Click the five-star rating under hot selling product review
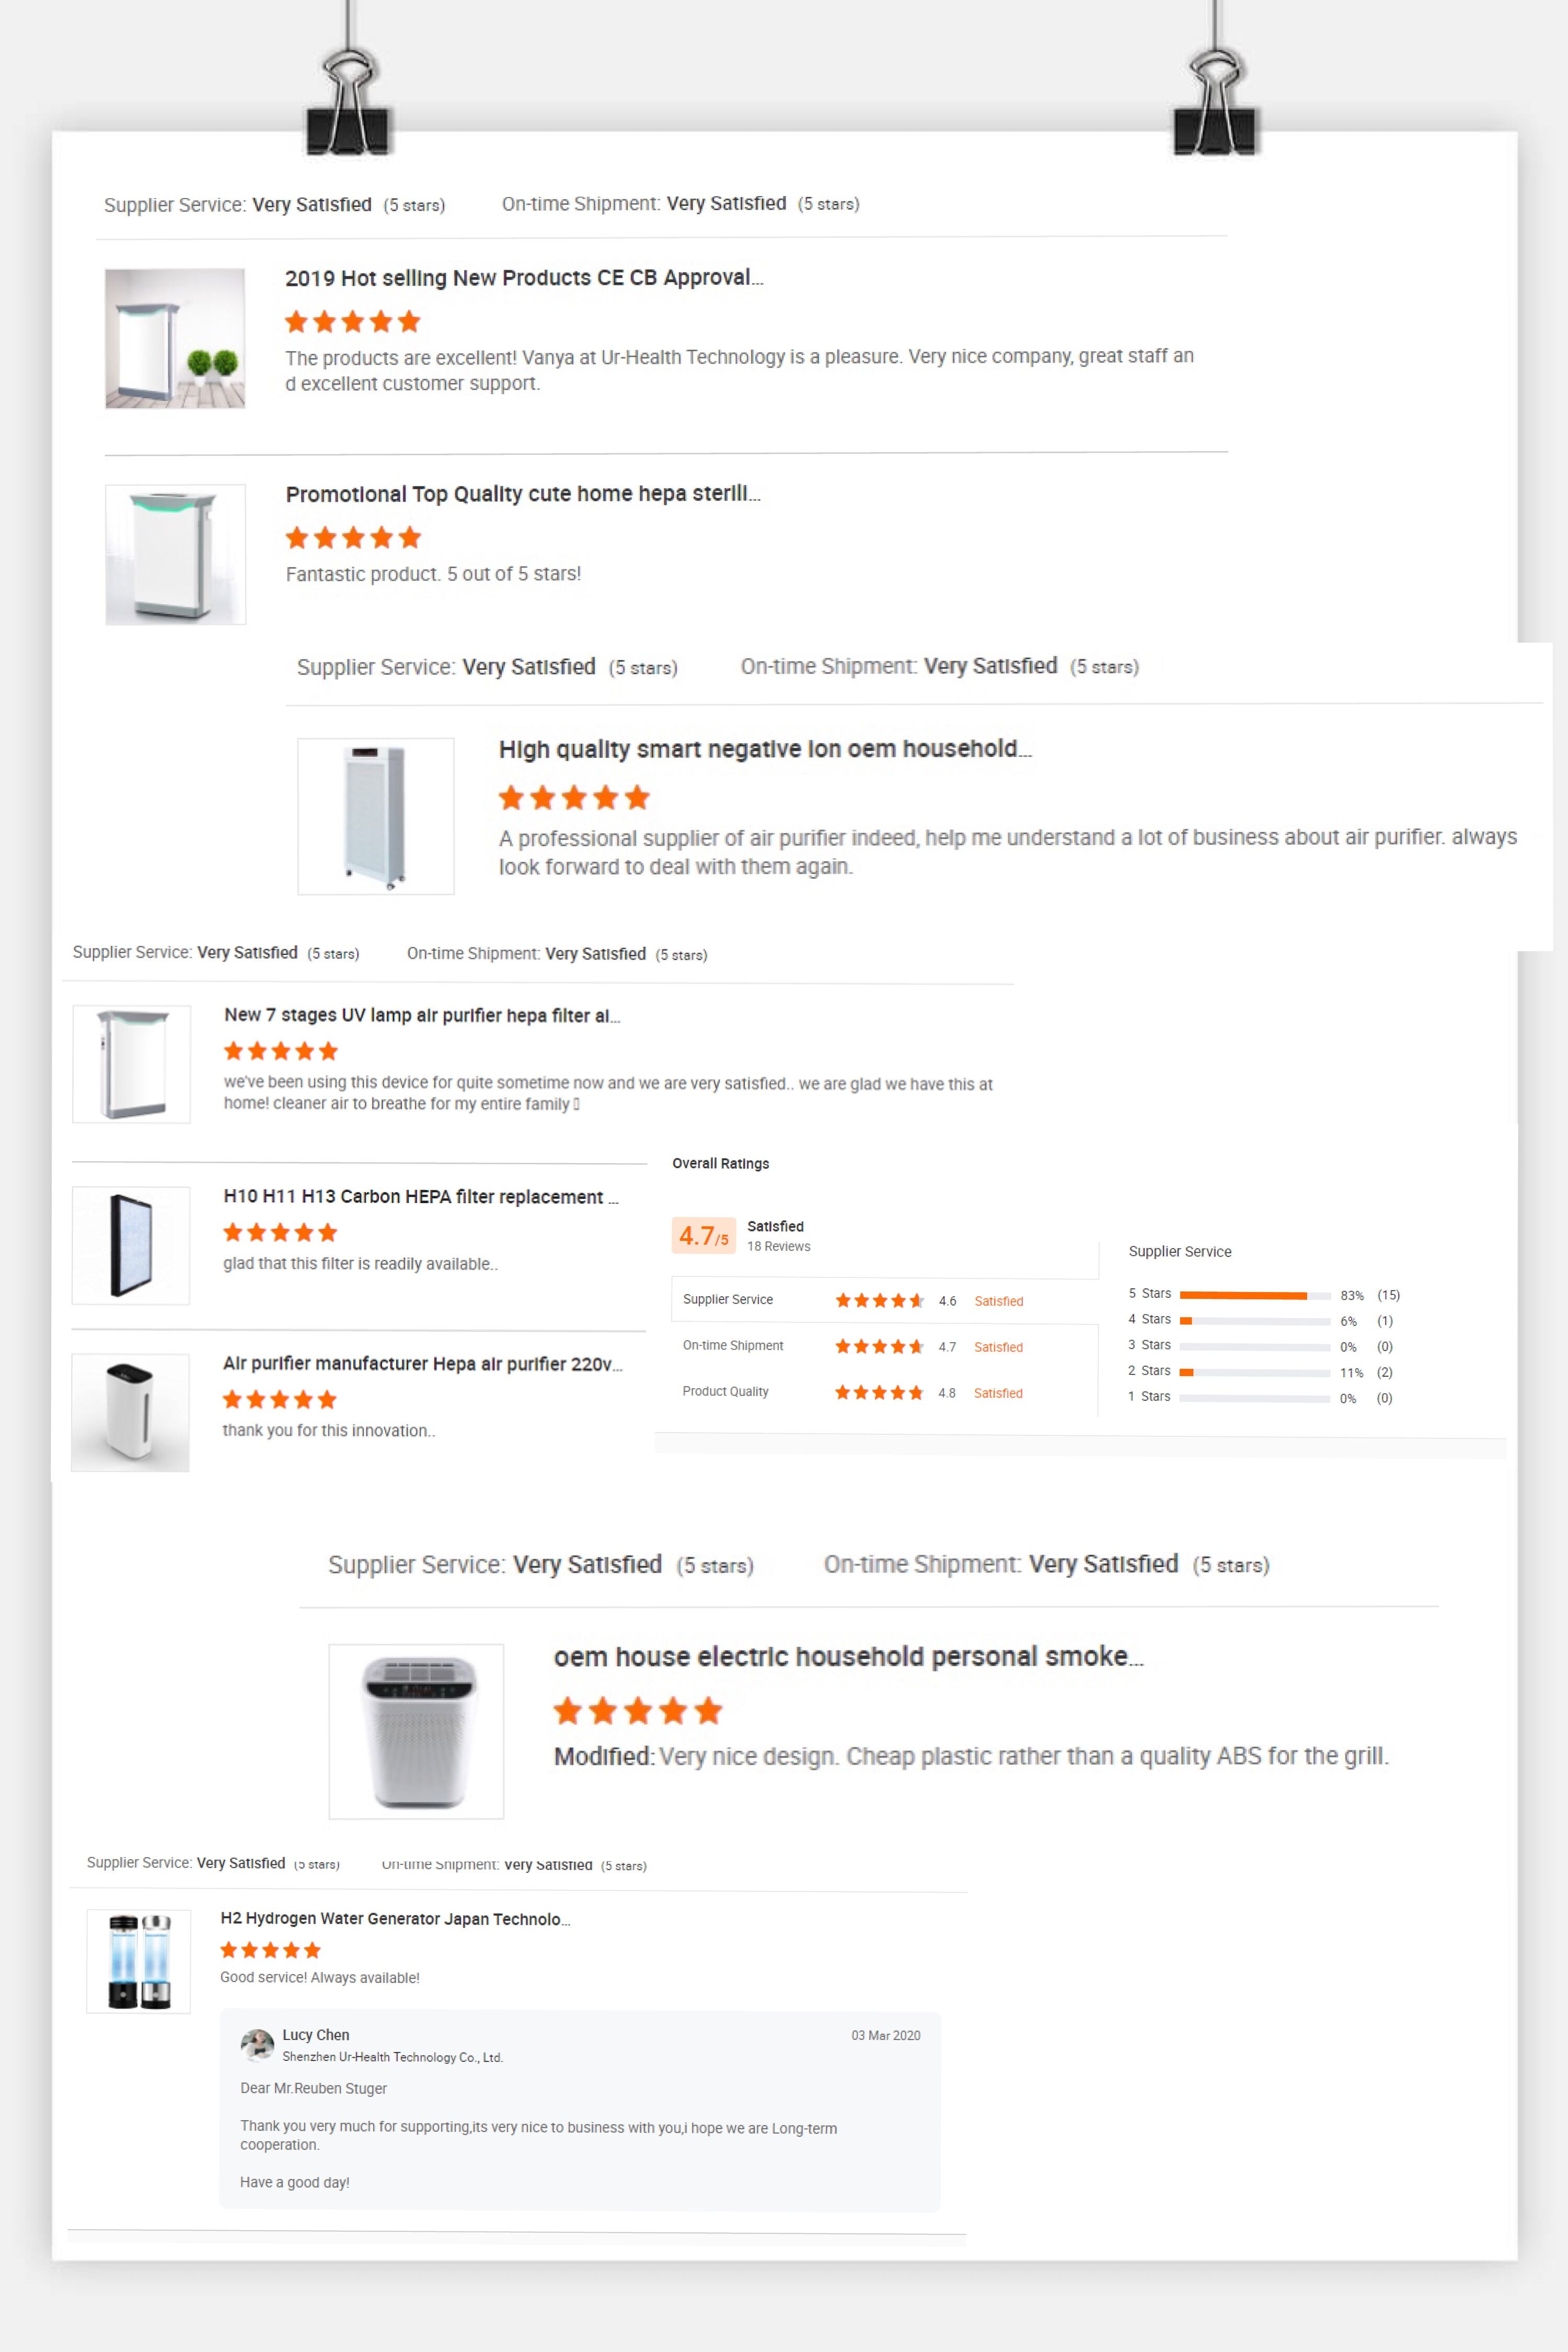 tap(352, 320)
